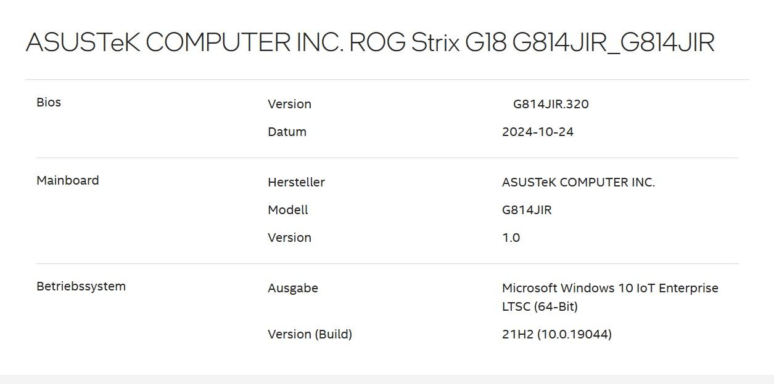Click the manufacturer value ASUSTeK COMPUTER INC.
774x384 pixels.
[x=578, y=182]
